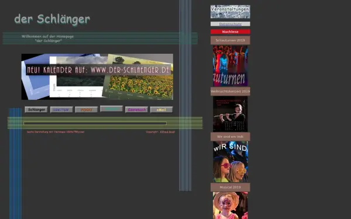Click the Schlangen navigation button

click(36, 110)
